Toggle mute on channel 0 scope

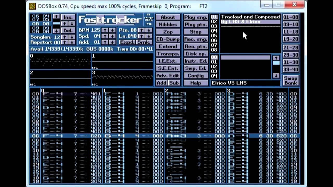[x=60, y=61]
